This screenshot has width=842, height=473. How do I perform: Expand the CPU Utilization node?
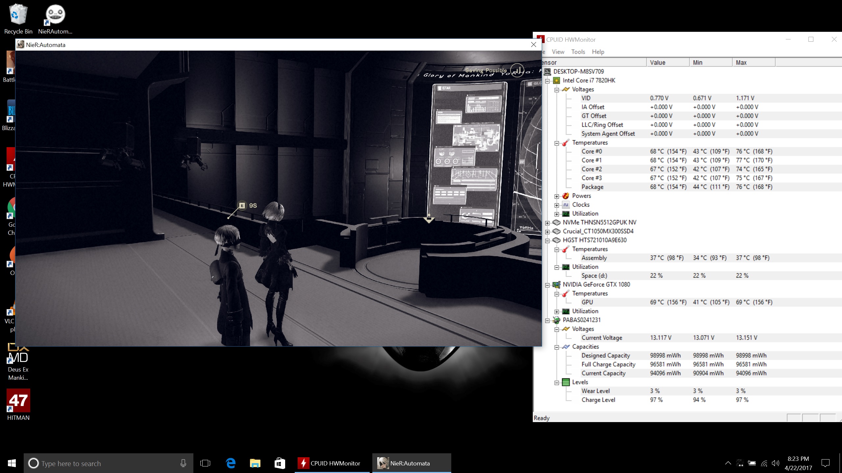(557, 214)
